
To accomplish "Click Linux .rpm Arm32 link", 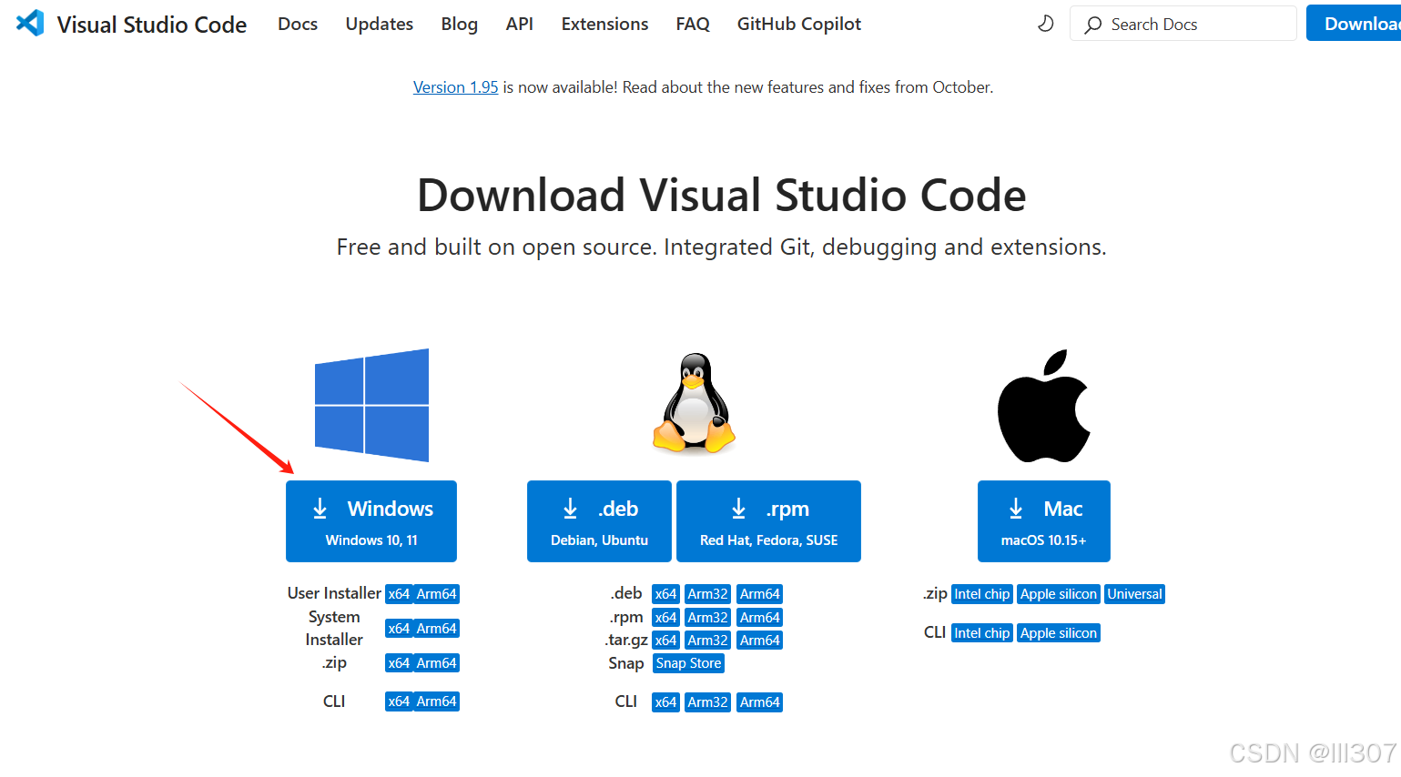I will pyautogui.click(x=708, y=618).
